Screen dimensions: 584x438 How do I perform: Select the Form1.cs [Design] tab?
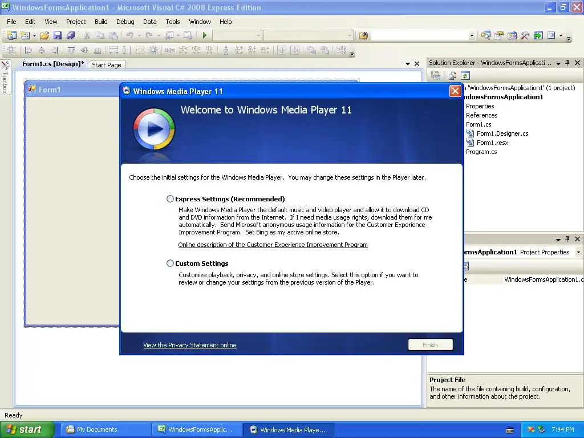tap(52, 64)
